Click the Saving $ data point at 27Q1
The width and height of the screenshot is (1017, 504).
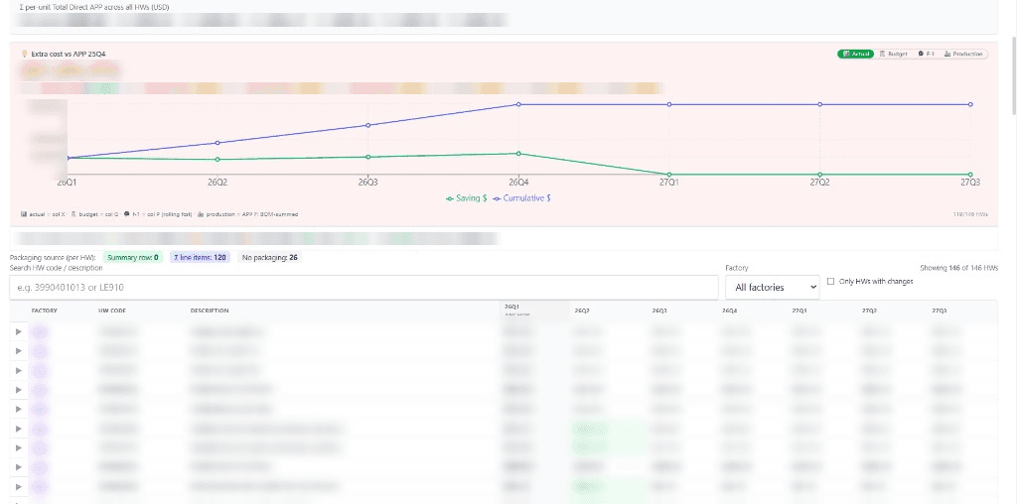(x=669, y=175)
